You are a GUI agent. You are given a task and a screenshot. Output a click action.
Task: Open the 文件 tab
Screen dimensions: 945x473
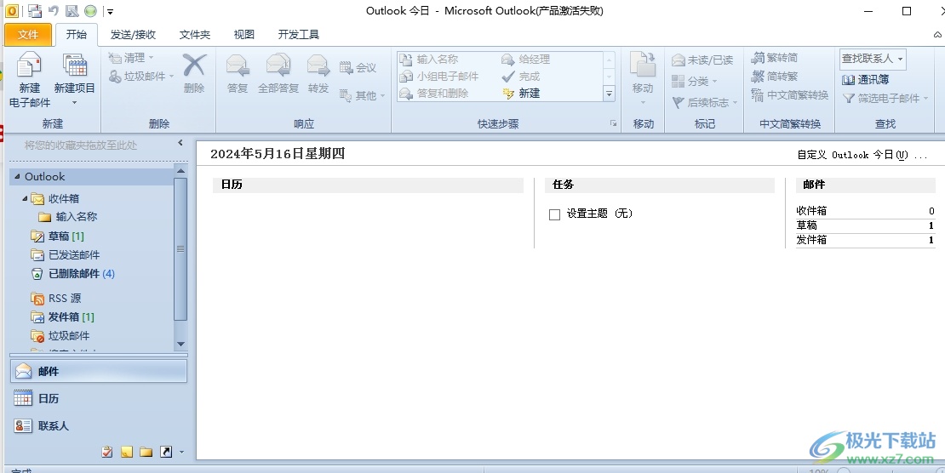(28, 35)
